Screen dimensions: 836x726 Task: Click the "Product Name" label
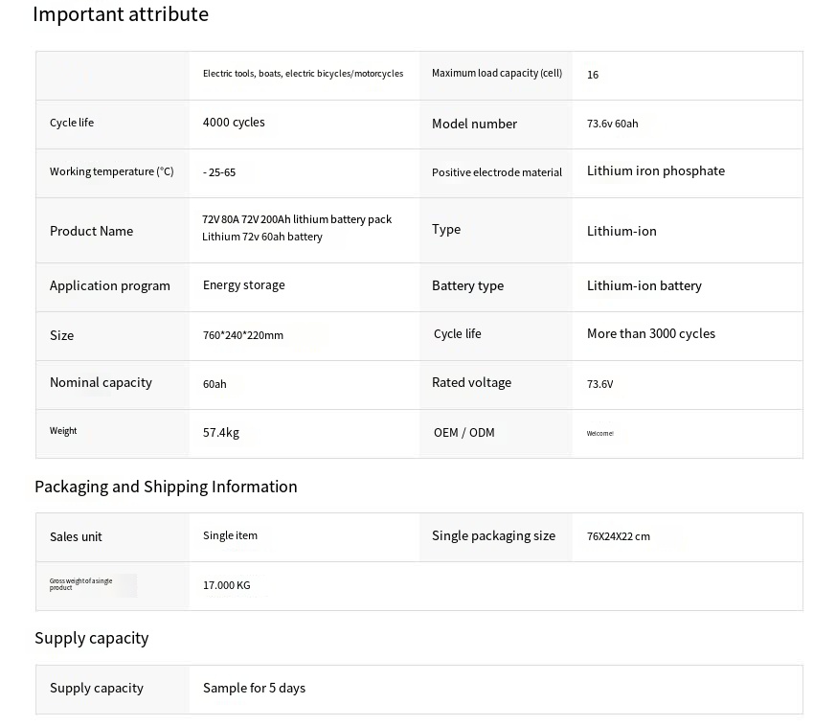91,231
